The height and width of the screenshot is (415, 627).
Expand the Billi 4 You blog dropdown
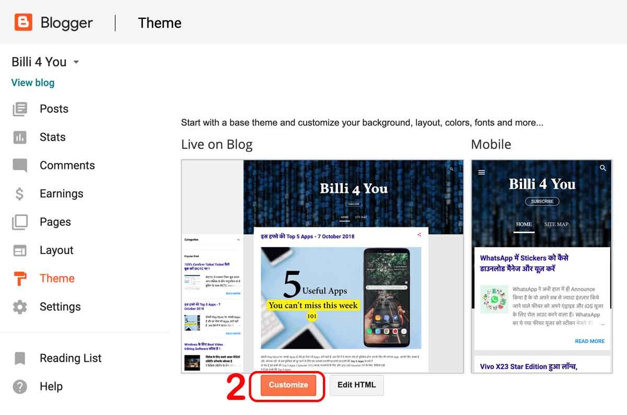tap(76, 62)
